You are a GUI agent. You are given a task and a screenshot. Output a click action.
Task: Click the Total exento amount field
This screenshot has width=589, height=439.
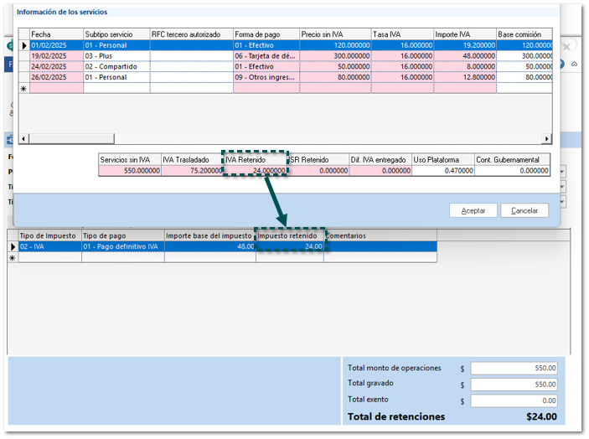point(513,400)
